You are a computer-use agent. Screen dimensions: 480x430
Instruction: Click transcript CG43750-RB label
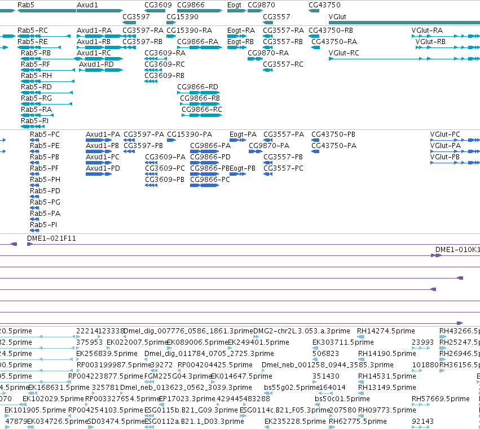[331, 31]
